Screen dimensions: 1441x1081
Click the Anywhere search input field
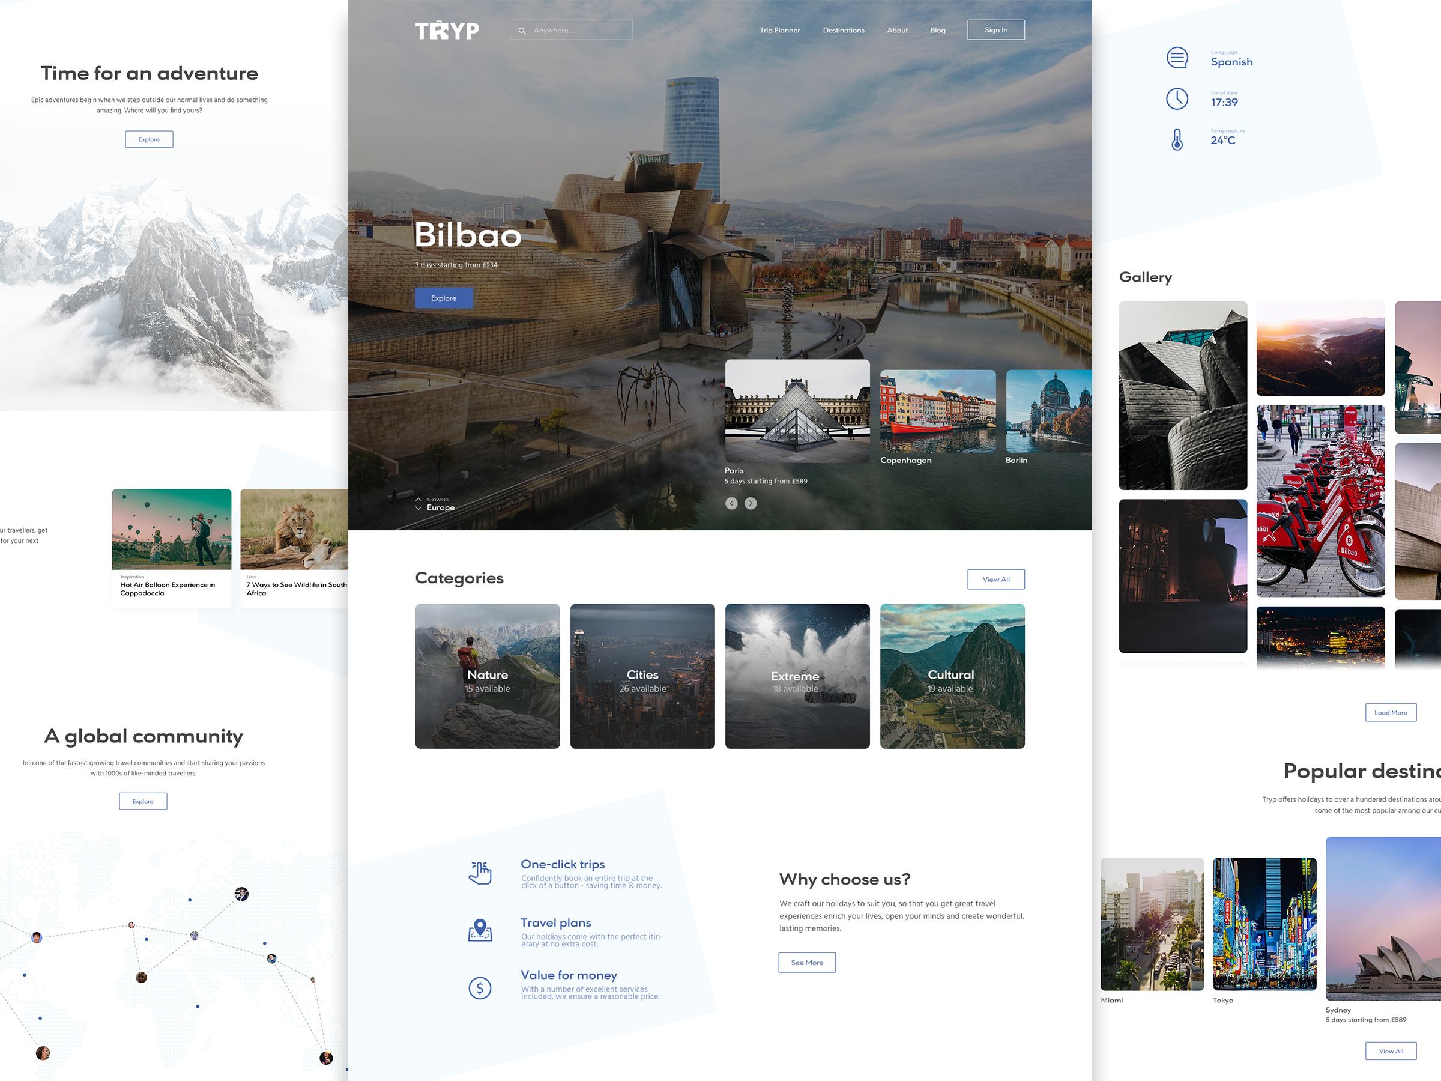573,30
